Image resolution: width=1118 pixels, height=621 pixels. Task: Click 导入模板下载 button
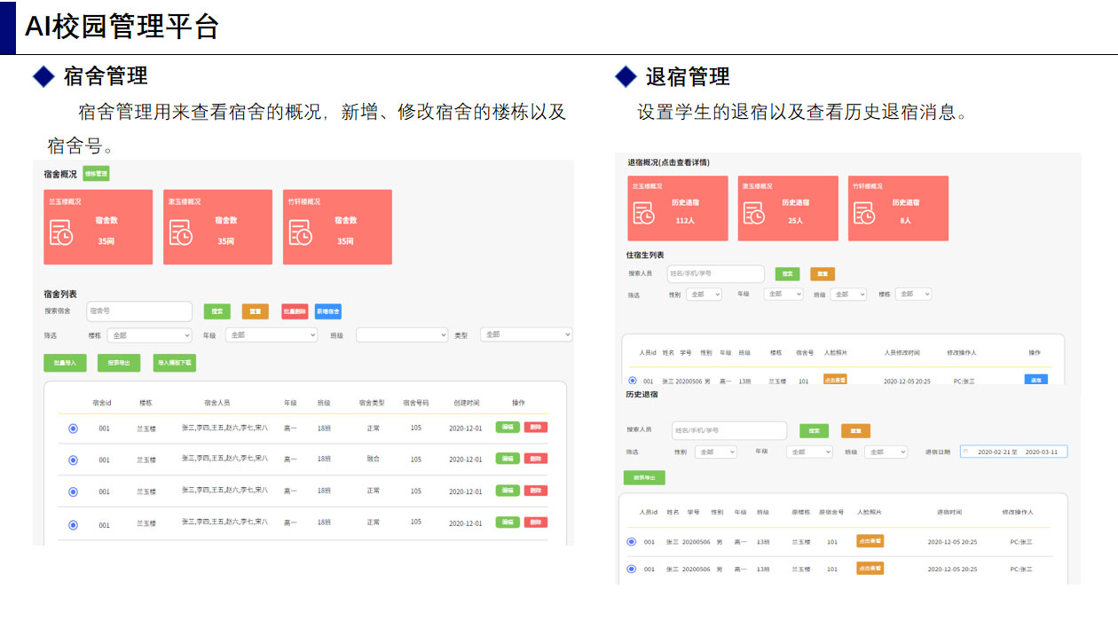pos(175,363)
